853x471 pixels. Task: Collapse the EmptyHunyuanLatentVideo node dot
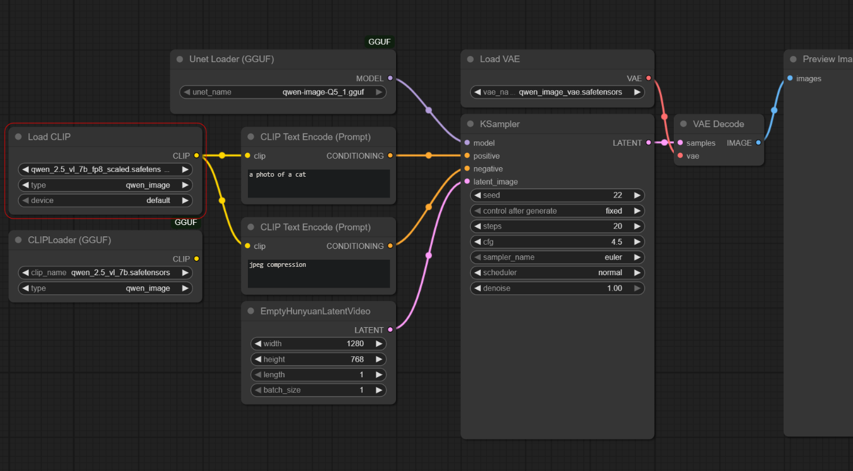(x=251, y=311)
